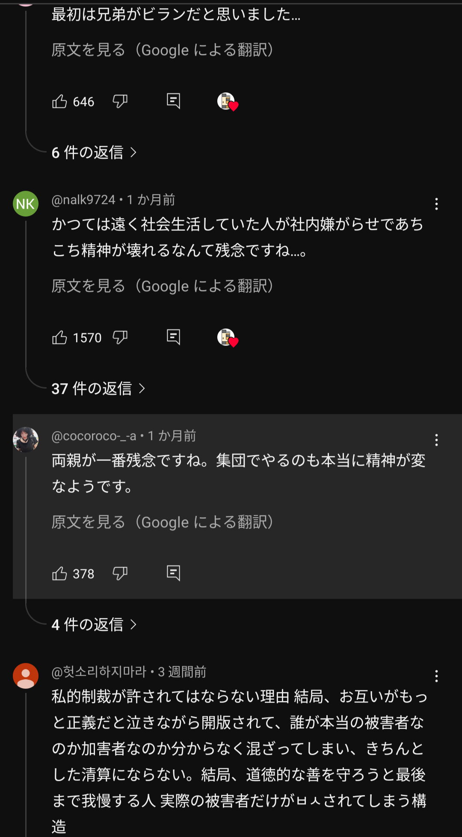Screen dimensions: 462x837
Task: Tap creator heart badge on @nalk9724 comment
Action: (x=228, y=338)
